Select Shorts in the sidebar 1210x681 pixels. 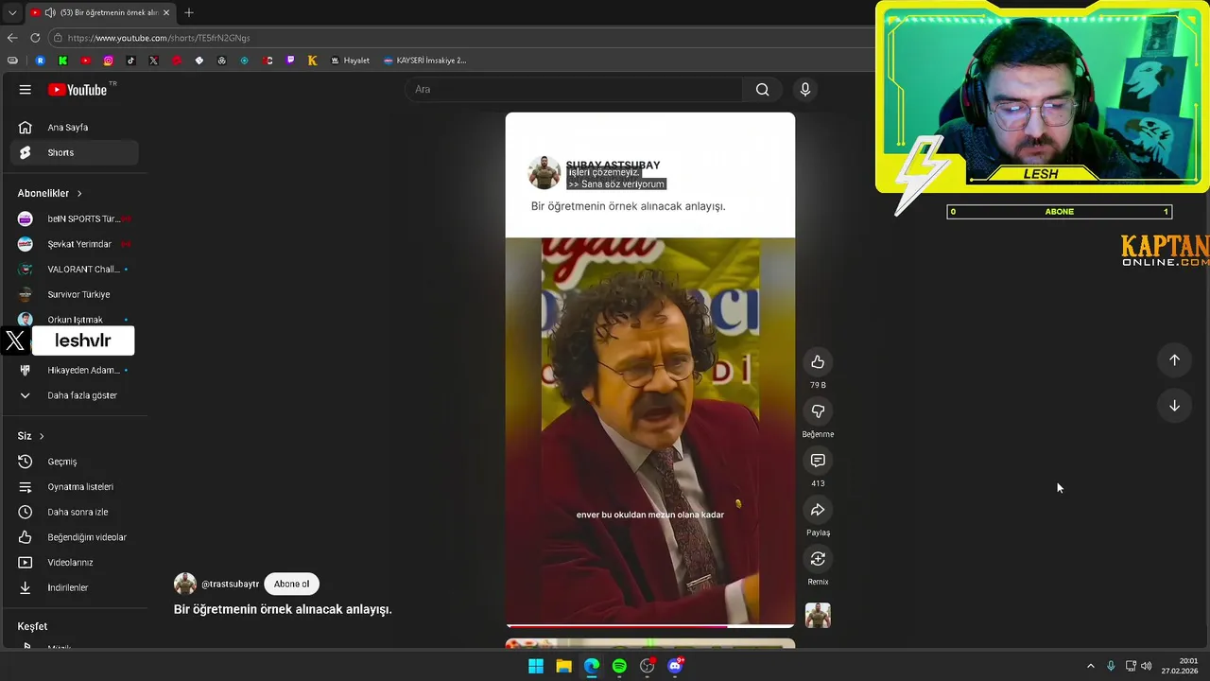[74, 152]
